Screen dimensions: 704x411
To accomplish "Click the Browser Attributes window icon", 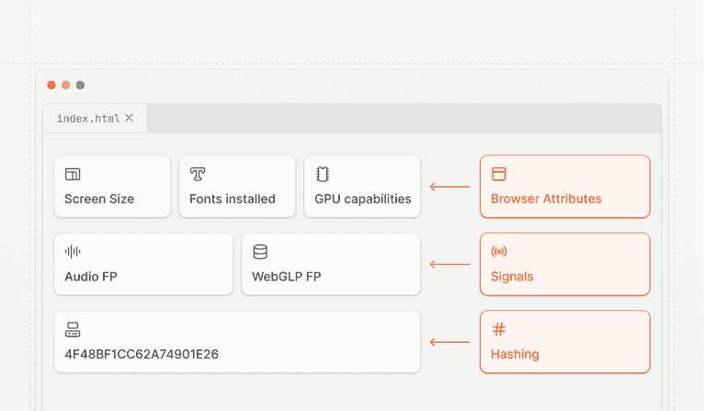I will pyautogui.click(x=499, y=174).
